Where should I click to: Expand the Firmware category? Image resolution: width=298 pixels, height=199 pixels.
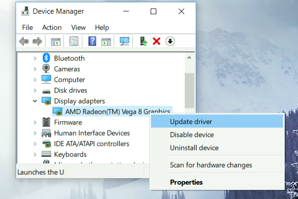(35, 122)
